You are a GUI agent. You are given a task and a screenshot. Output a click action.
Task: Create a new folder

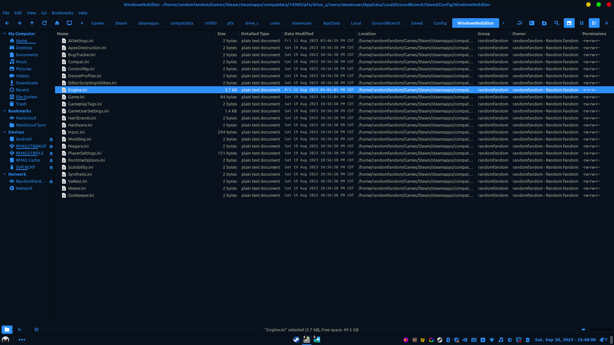pyautogui.click(x=544, y=23)
